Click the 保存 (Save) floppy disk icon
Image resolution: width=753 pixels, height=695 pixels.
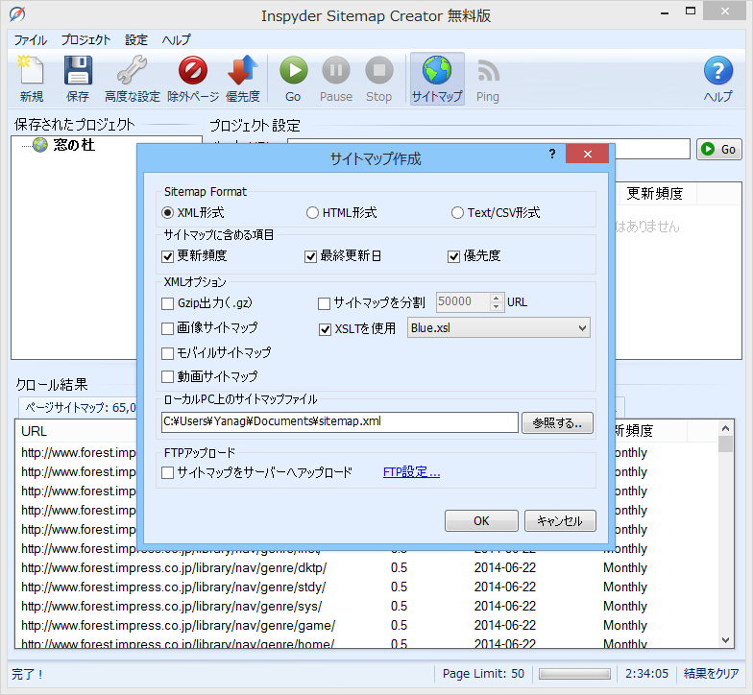pos(78,79)
